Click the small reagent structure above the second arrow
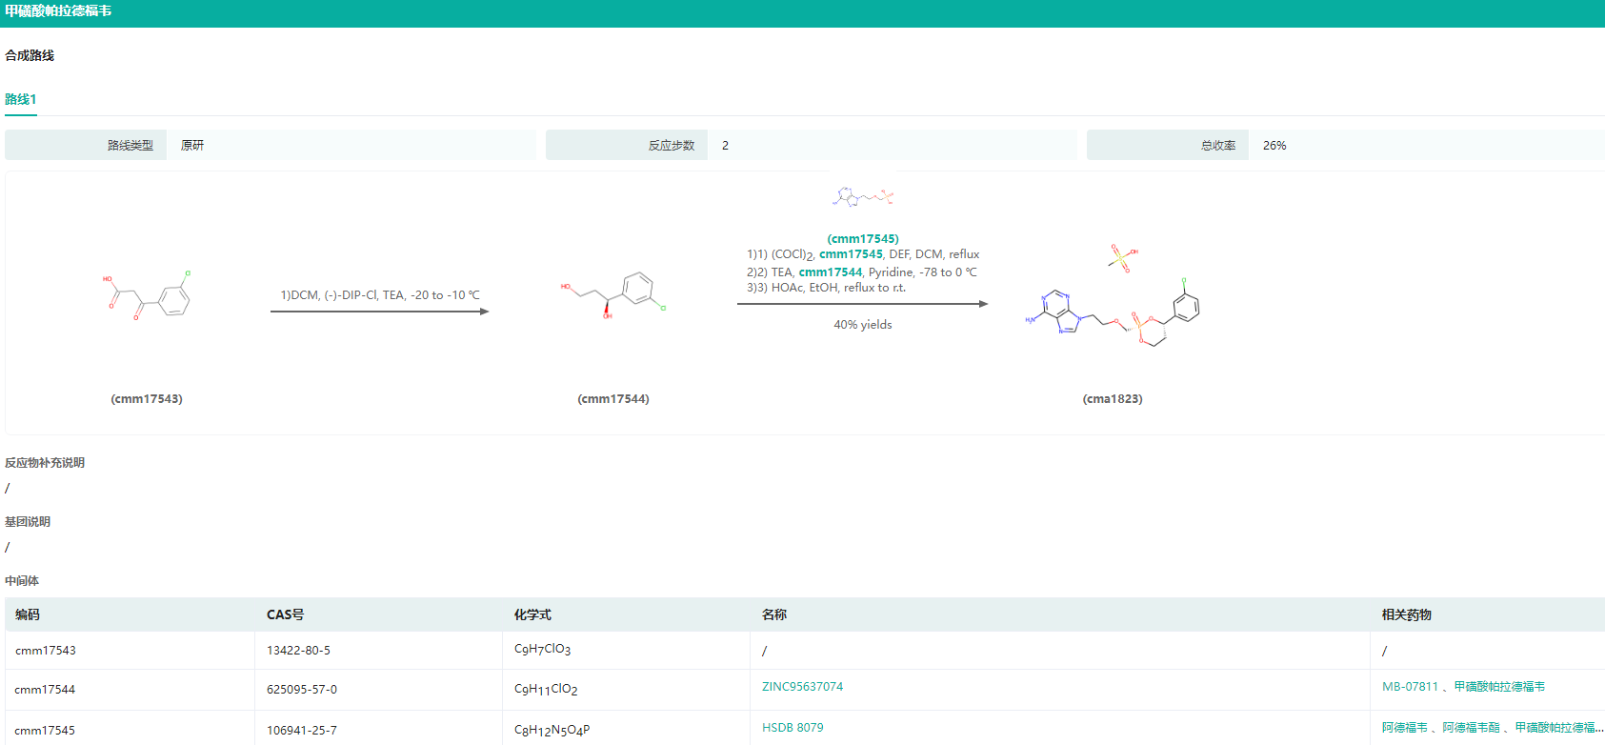Screen dimensions: 1605x745 pos(862,197)
